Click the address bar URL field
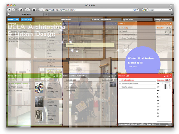Image resolution: width=179 pixels, height=134 pixels. click(88, 10)
